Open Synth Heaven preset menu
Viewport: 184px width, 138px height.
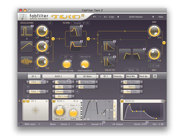[x=136, y=17]
